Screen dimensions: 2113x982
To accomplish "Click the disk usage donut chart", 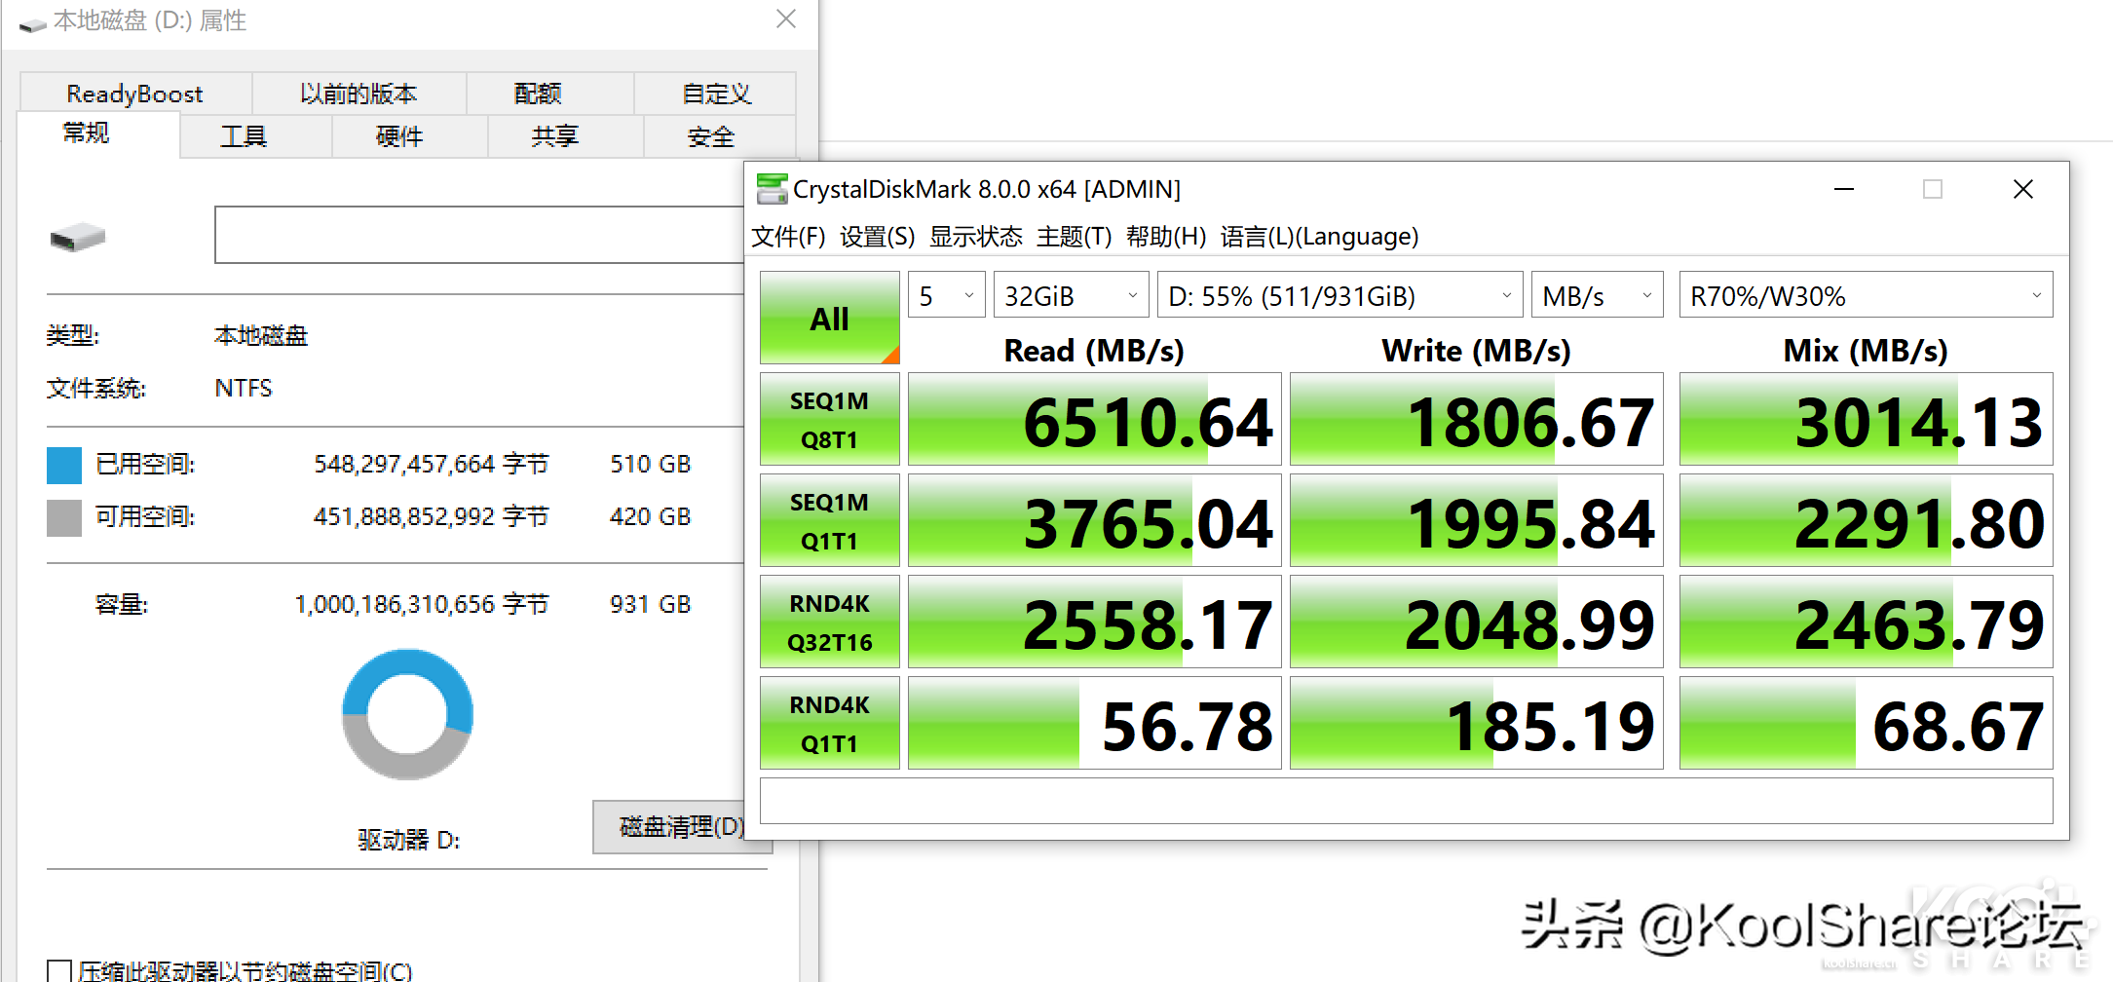I will coord(407,714).
